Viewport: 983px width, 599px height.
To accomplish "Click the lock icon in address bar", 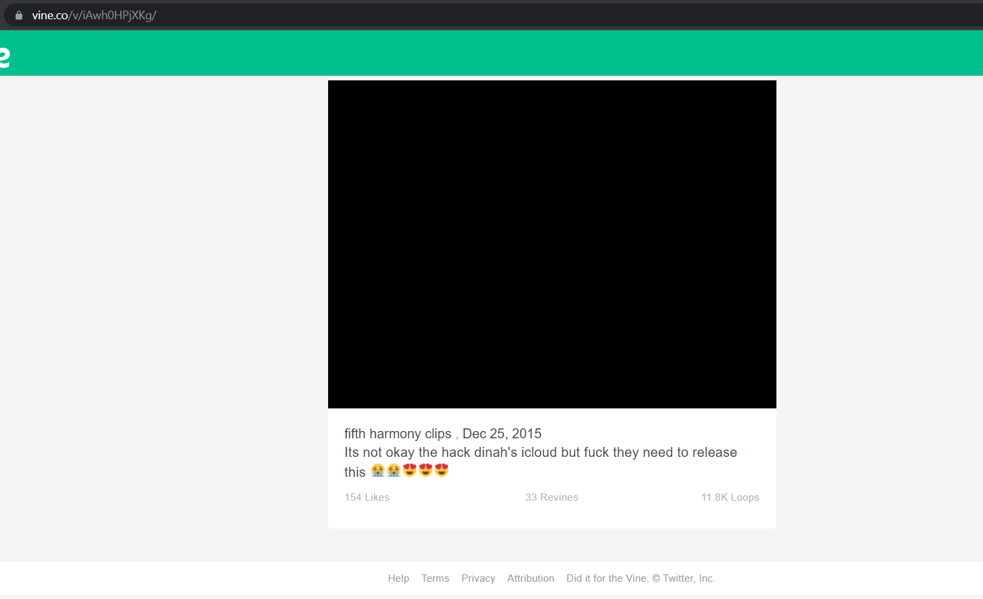I will 19,15.
